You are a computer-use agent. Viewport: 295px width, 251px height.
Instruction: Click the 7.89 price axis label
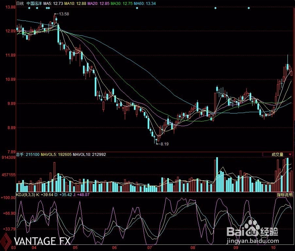(x=11, y=152)
